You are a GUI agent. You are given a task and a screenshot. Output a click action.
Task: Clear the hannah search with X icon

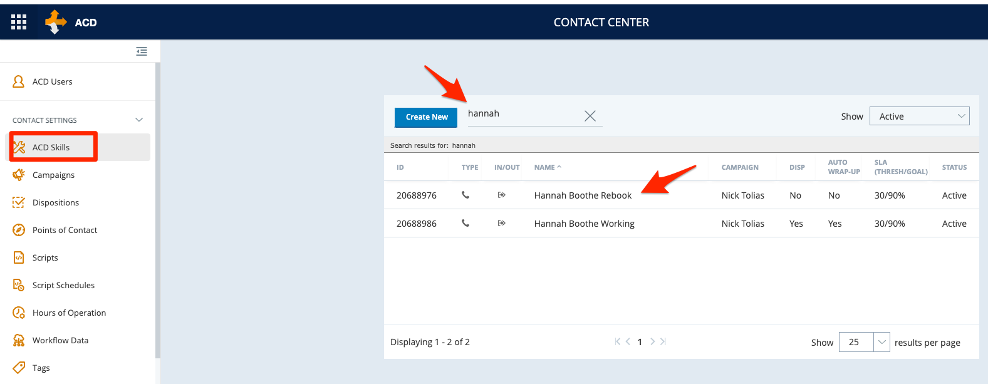click(x=590, y=116)
